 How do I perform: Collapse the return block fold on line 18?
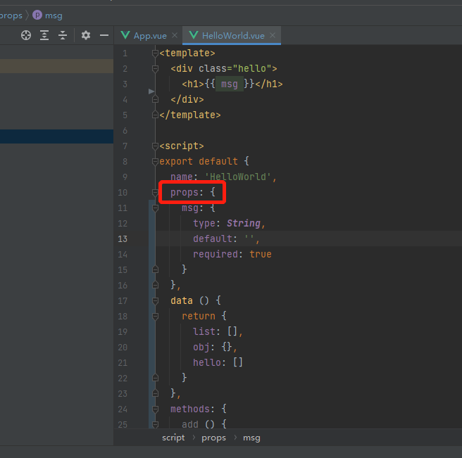click(x=155, y=317)
